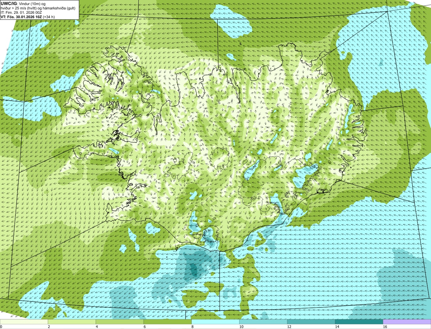Click the 'VT: Fös. 30.01.2026 10Z (+34 h)' line
The image size is (431, 329).
[x=28, y=16]
